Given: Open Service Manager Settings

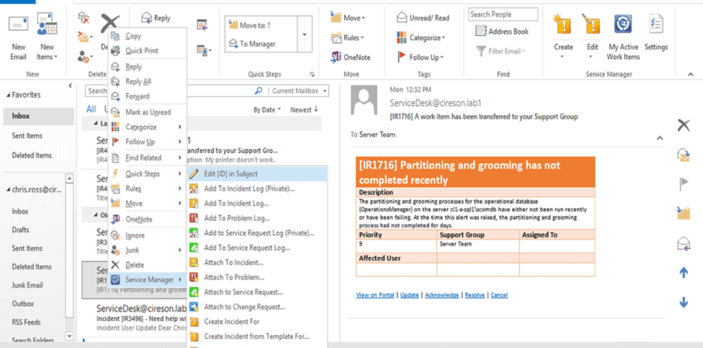Looking at the screenshot, I should (x=656, y=34).
